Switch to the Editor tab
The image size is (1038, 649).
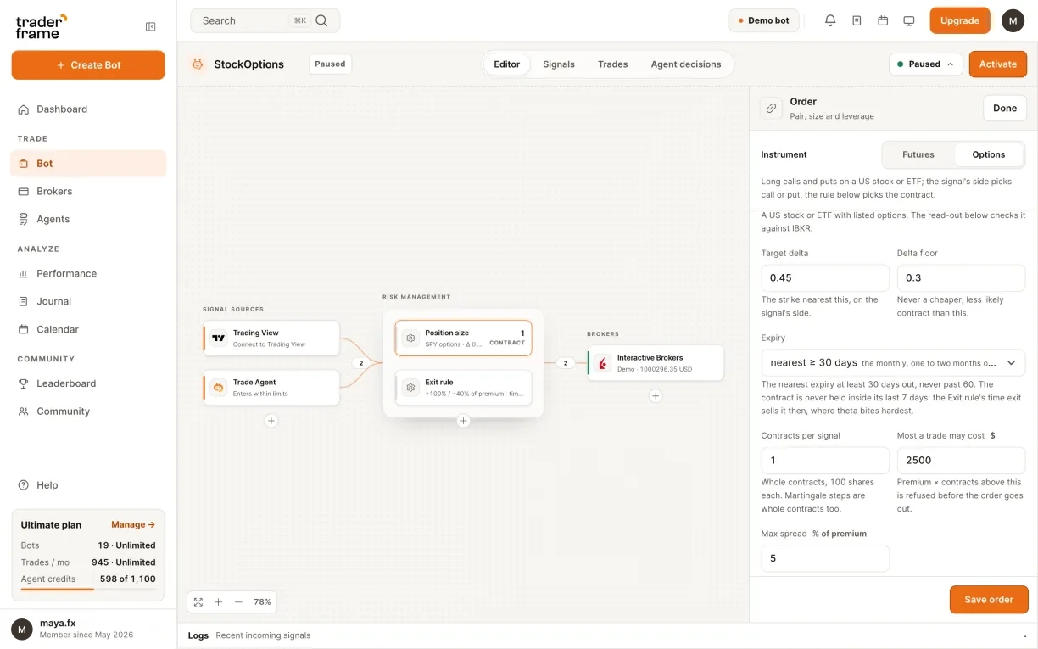click(507, 64)
